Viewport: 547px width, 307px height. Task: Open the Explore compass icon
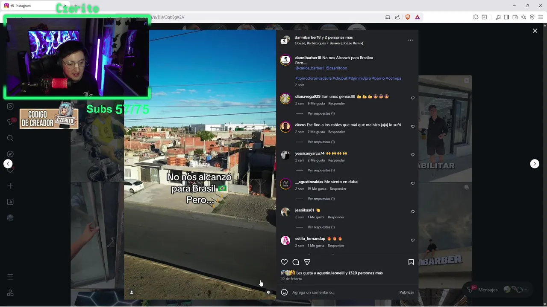point(10,154)
